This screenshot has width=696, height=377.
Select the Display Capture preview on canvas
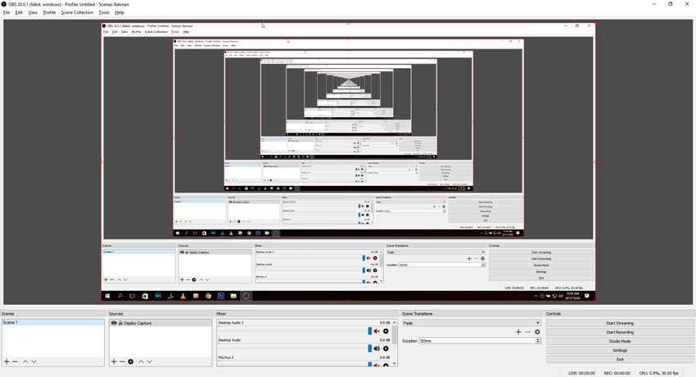point(349,162)
